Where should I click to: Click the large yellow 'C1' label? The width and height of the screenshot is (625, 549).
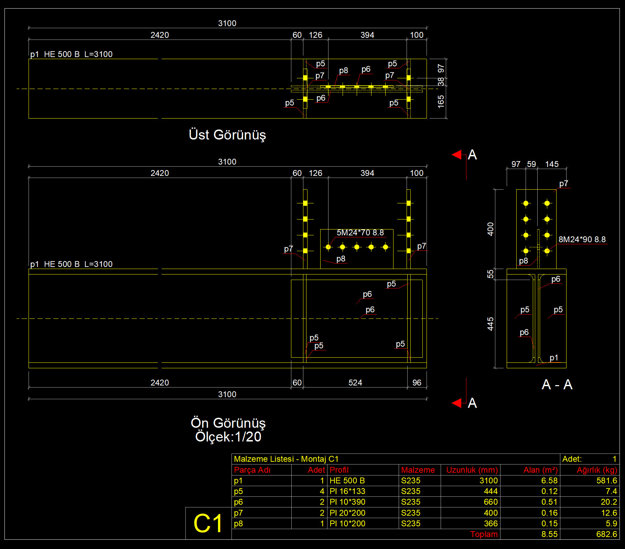tap(208, 524)
